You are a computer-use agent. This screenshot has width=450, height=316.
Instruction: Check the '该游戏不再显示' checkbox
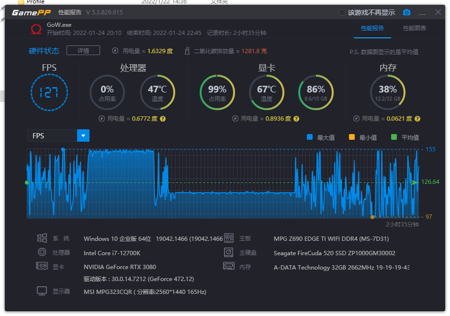[x=342, y=12]
